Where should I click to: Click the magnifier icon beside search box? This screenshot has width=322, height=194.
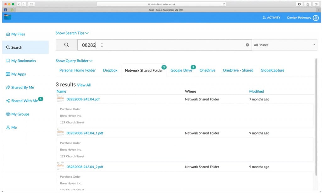click(67, 45)
